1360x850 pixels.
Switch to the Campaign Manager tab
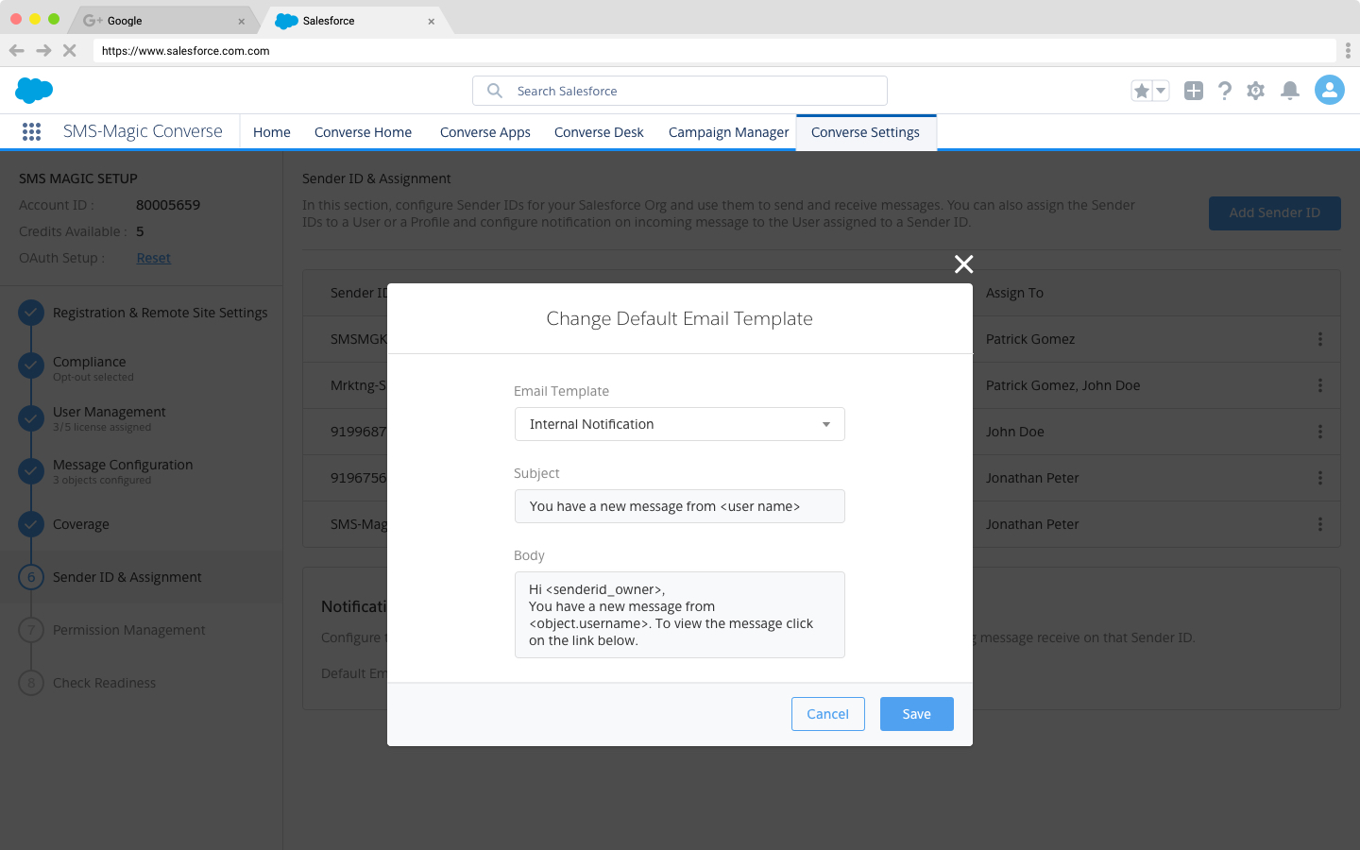[x=728, y=132]
